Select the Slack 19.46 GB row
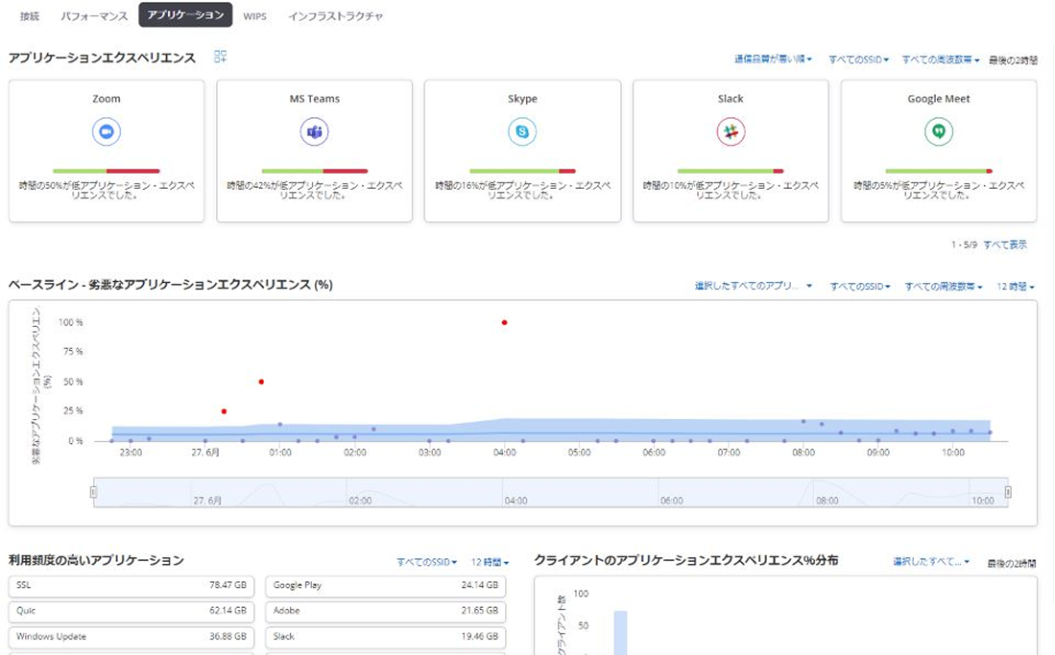Viewport: 1055px width, 655px height. (x=386, y=637)
